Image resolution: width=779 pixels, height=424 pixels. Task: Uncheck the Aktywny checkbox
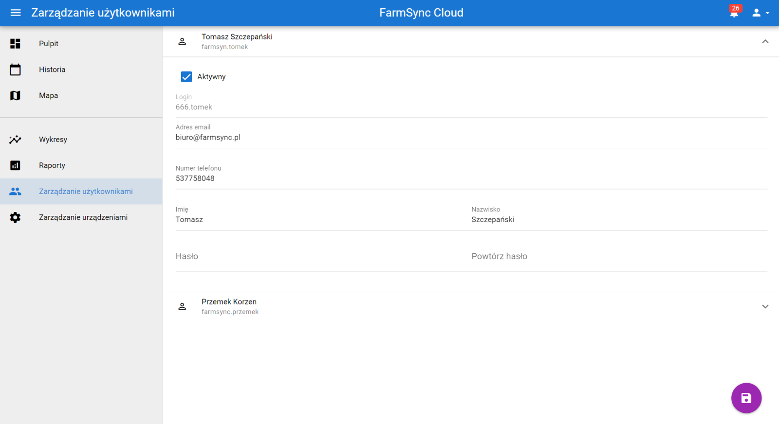186,77
